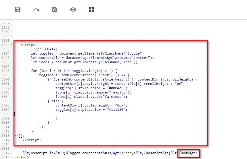
Task: Click the closing </script> tag
Action: point(32,140)
